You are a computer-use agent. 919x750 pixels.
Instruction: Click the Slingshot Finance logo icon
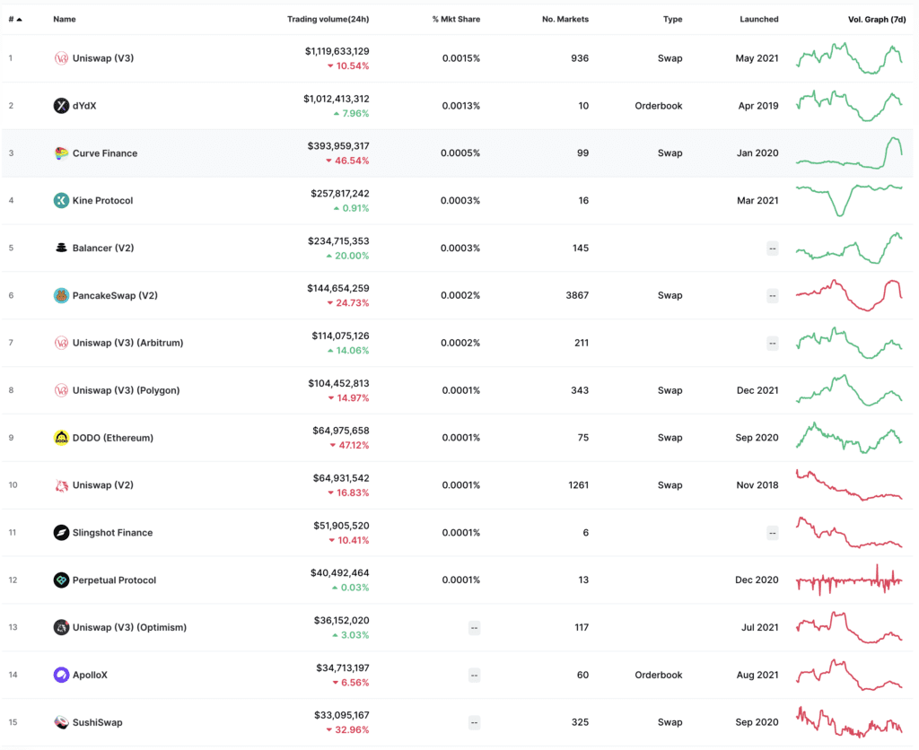point(61,533)
